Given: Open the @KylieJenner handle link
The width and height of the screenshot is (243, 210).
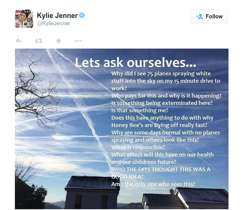Looking at the screenshot, I should click(x=53, y=23).
